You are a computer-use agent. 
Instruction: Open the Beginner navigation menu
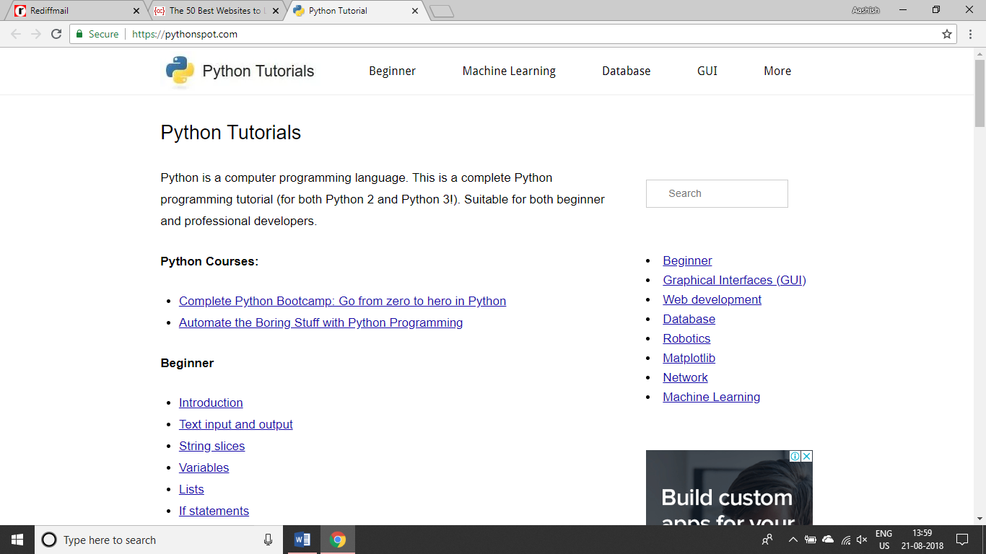pyautogui.click(x=392, y=71)
